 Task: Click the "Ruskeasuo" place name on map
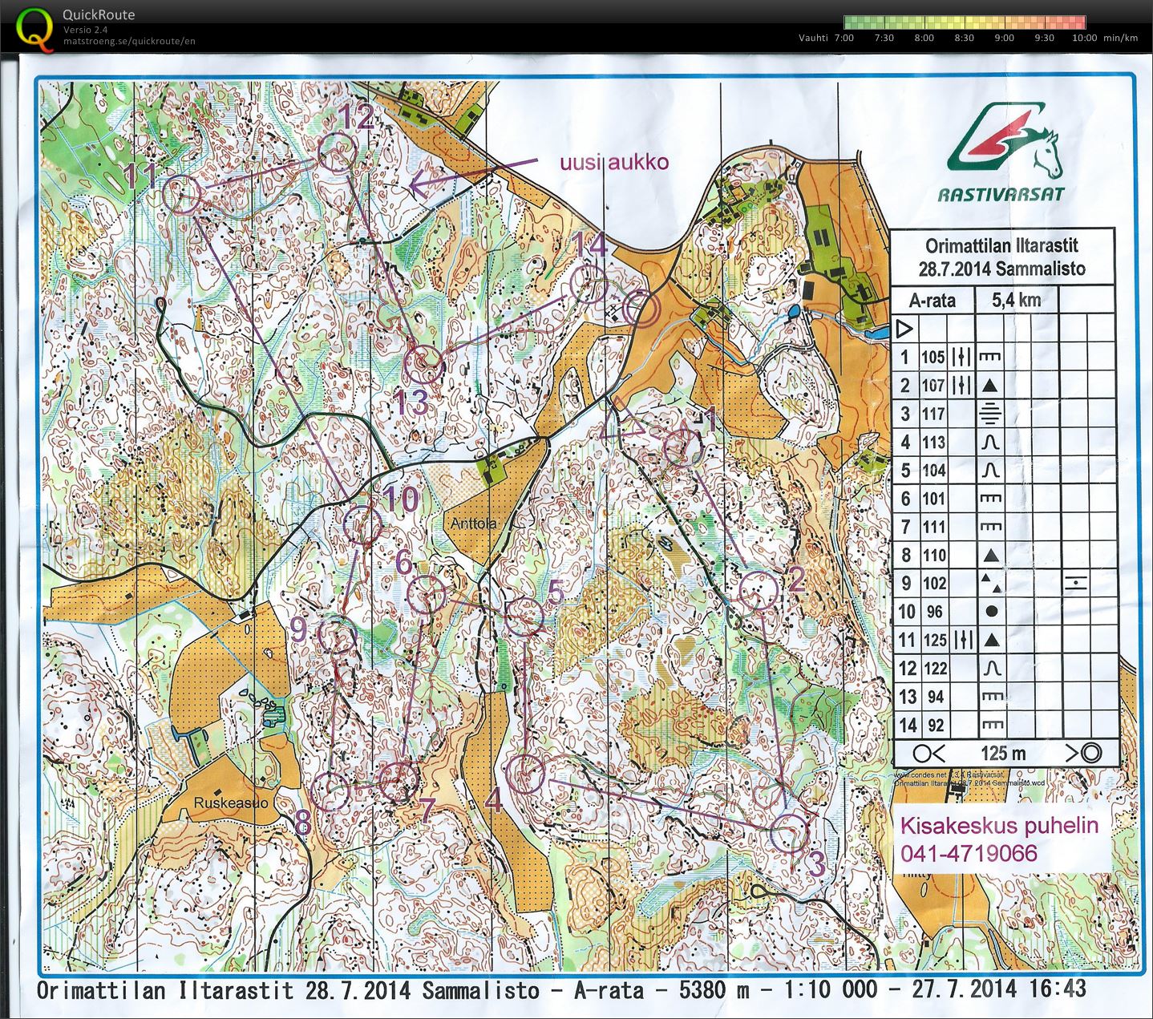tap(231, 803)
